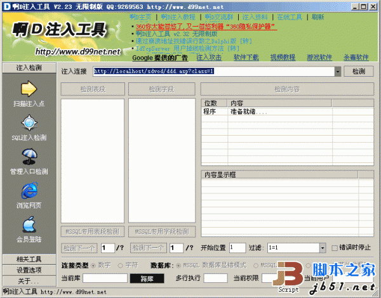Open the 注入攻击 ad link
The width and height of the screenshot is (381, 298).
209,58
